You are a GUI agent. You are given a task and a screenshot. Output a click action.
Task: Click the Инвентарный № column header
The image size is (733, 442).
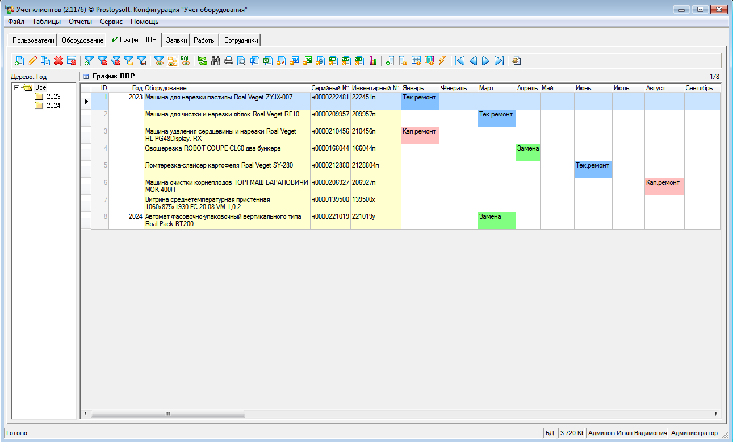(375, 88)
